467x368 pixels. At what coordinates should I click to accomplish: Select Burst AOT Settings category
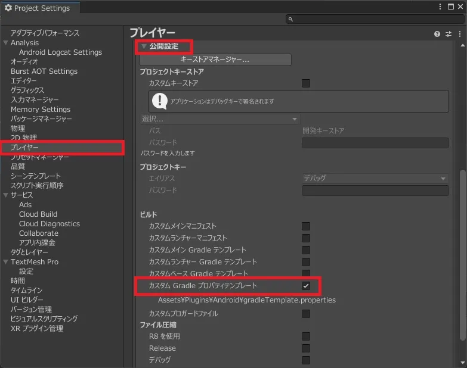[44, 71]
